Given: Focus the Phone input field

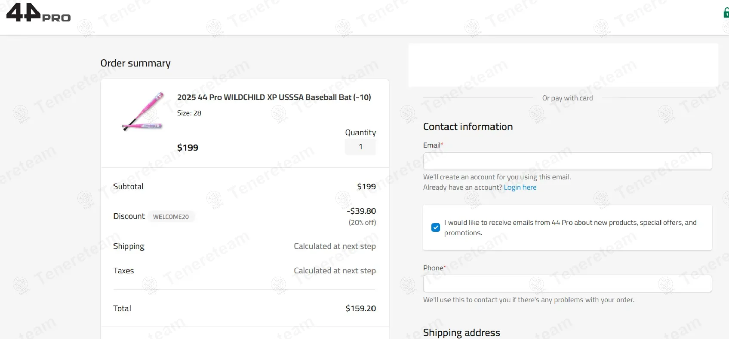Looking at the screenshot, I should coord(567,284).
